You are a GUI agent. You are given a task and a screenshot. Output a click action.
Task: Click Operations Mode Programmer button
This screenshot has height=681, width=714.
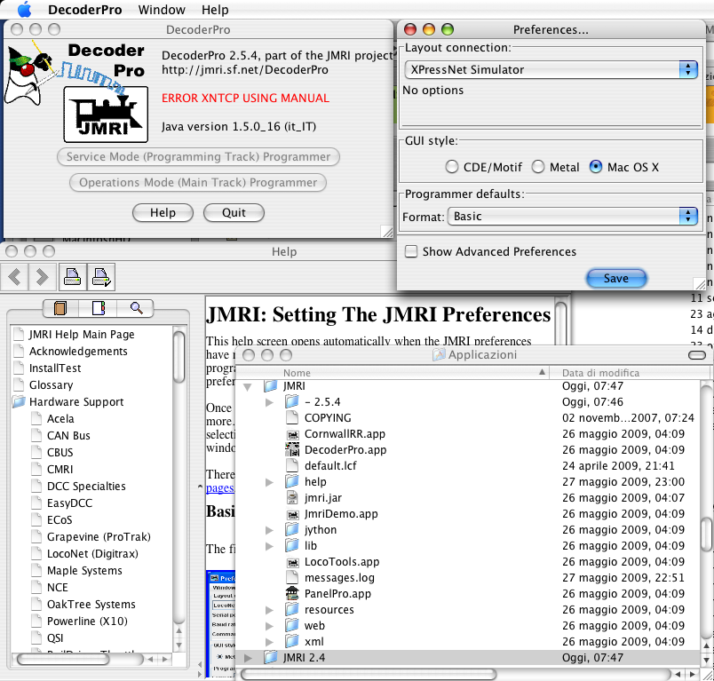coord(198,183)
